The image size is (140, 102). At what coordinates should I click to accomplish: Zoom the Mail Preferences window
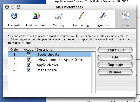click(x=18, y=7)
